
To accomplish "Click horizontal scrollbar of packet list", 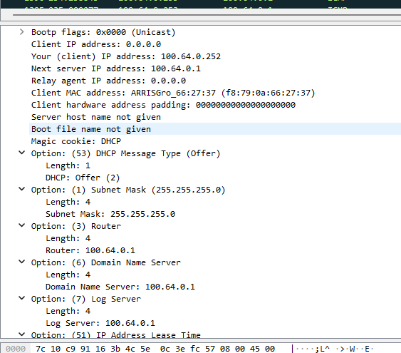I will [x=207, y=15].
